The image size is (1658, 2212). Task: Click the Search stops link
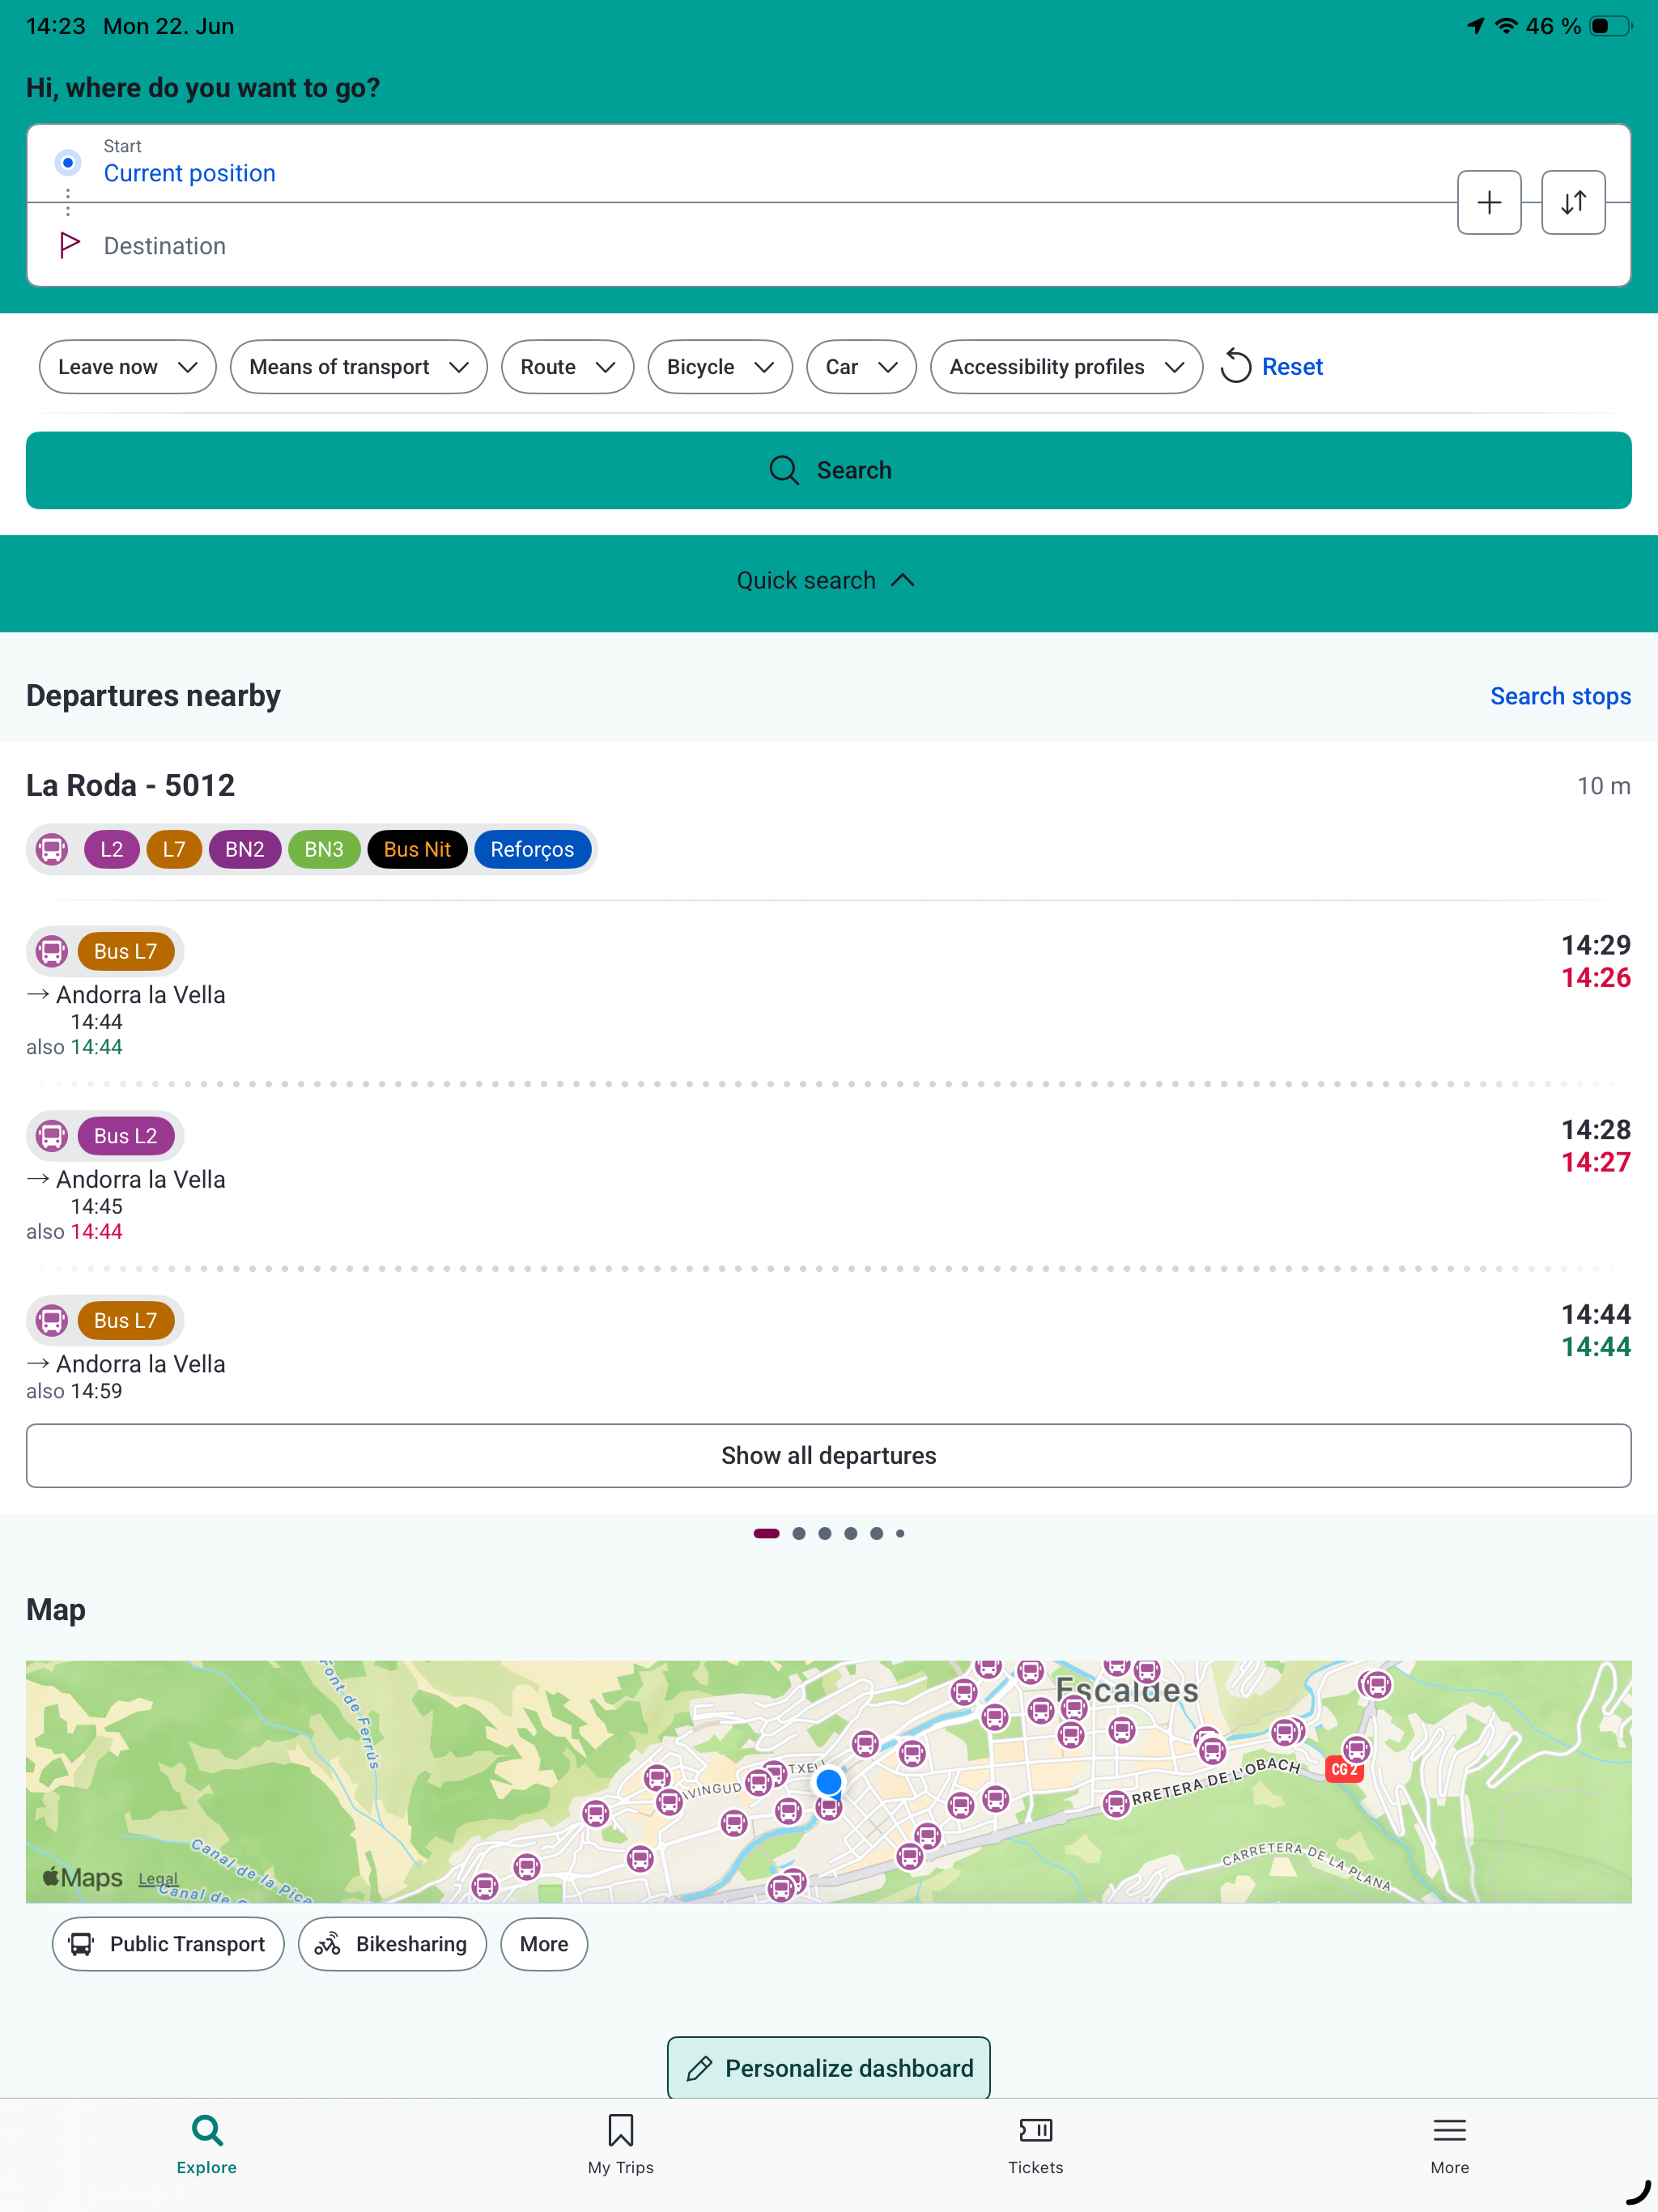[1560, 696]
